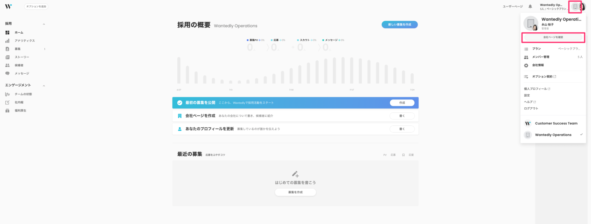Image resolution: width=591 pixels, height=224 pixels.
Task: Click 応募をふやすコツ link
Action: [x=215, y=155]
